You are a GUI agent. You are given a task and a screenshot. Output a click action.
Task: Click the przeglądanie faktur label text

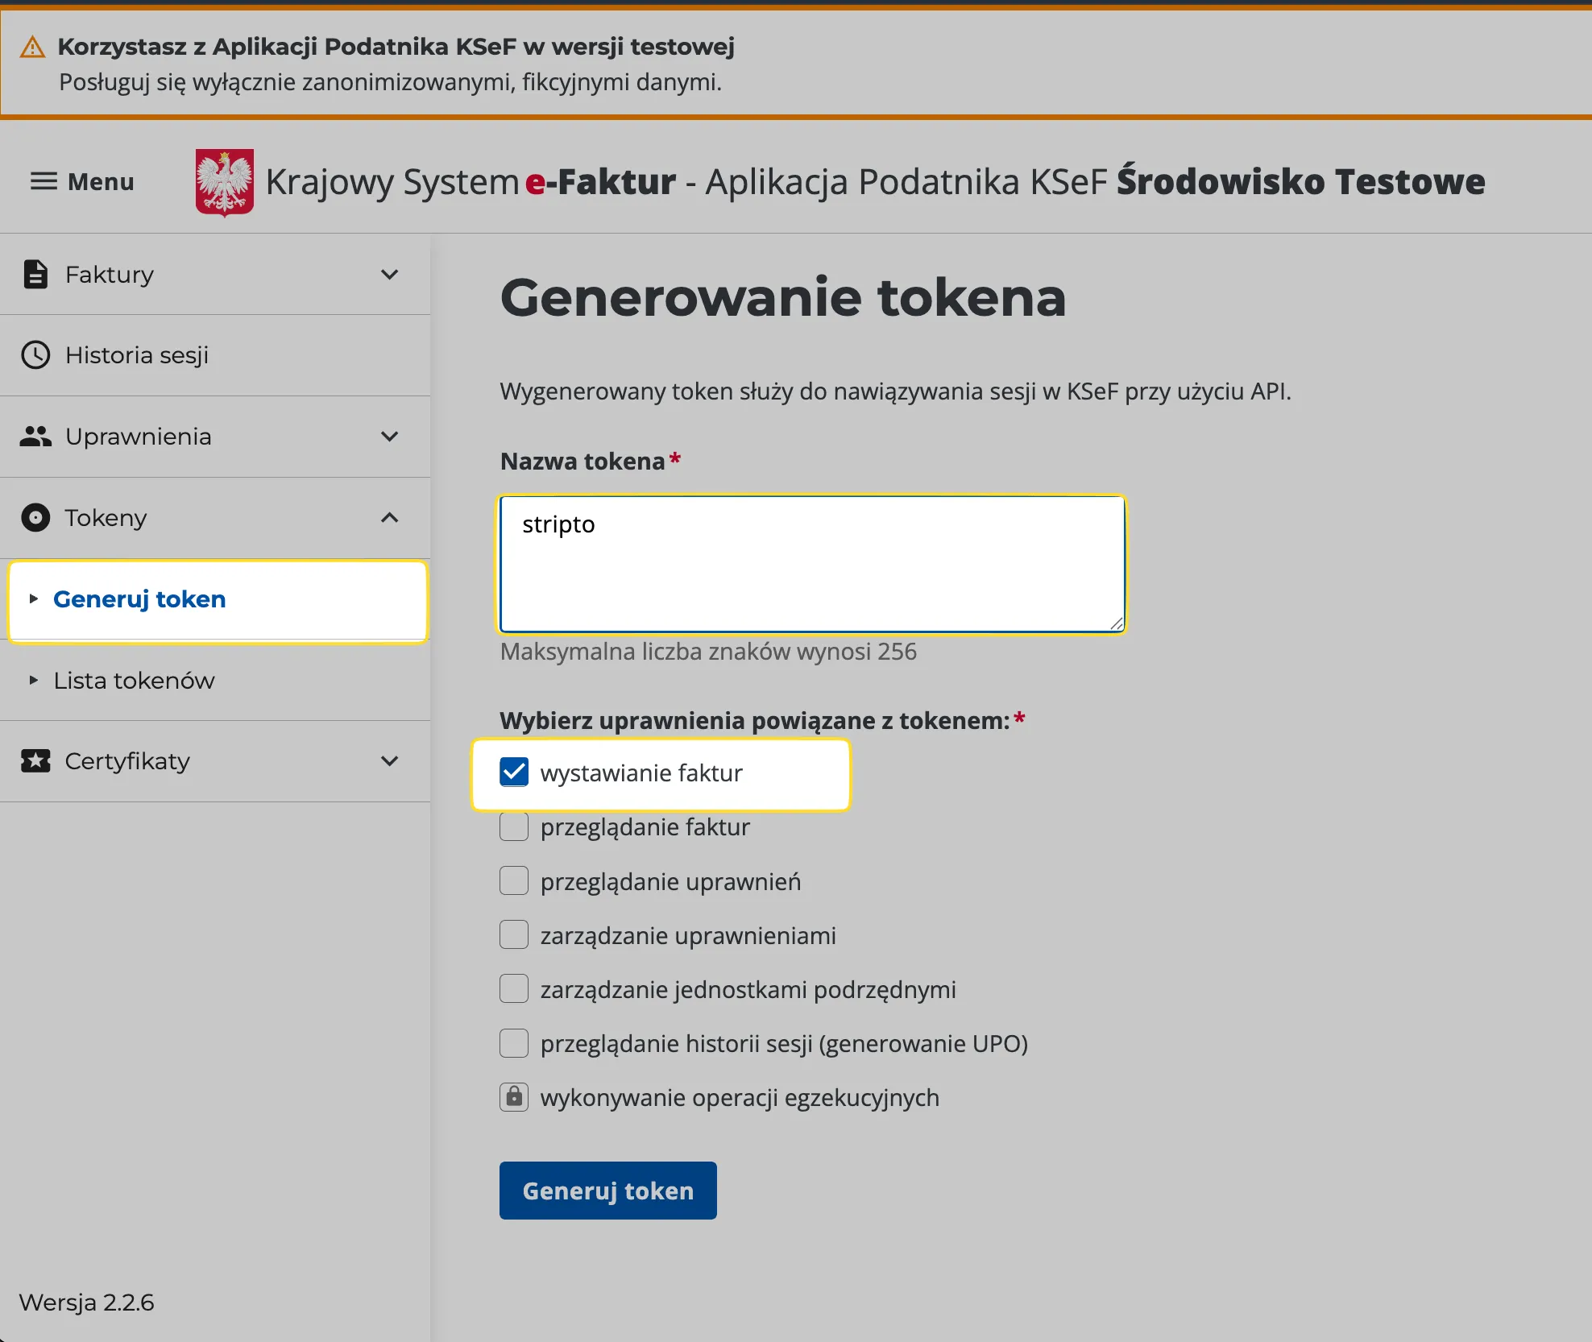click(x=645, y=827)
